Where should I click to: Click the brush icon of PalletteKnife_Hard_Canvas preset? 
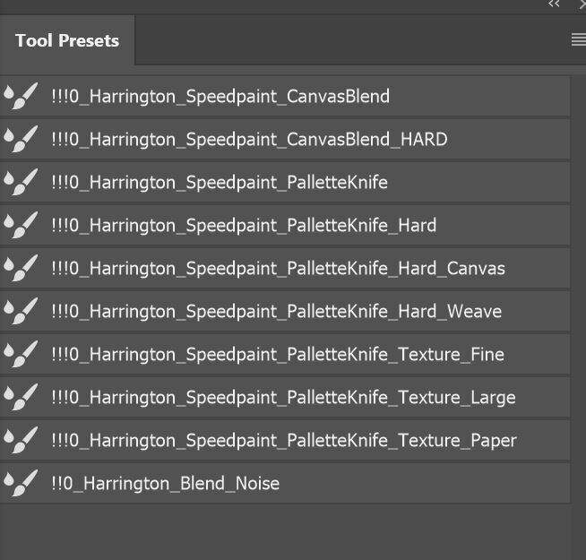[x=21, y=268]
